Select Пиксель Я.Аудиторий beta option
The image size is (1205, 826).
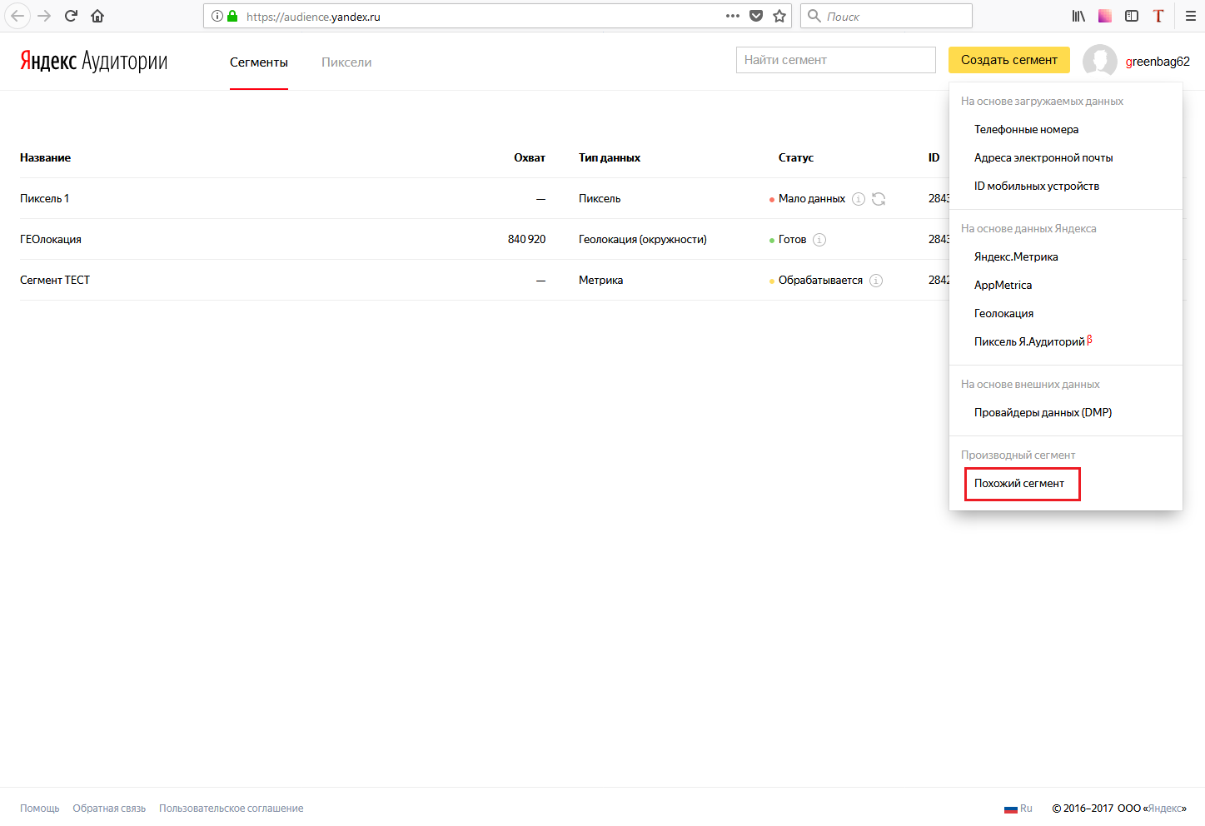tap(1033, 341)
